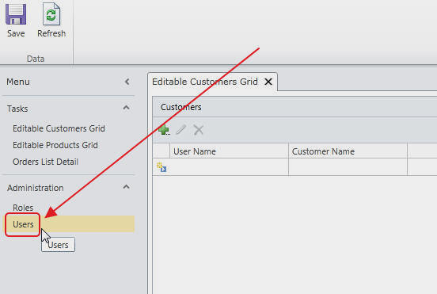Viewport: 437px width, 294px height.
Task: Close the Editable Customers Grid tab
Action: click(268, 82)
